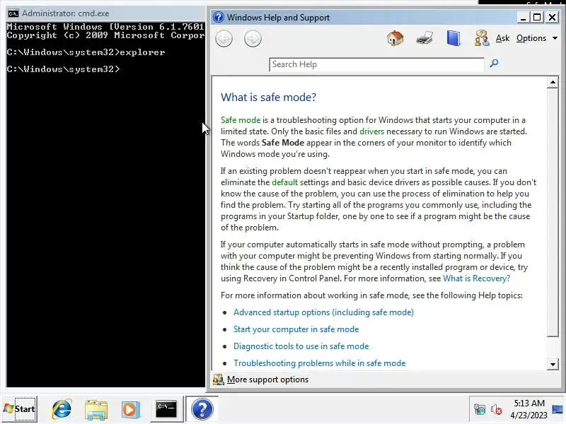This screenshot has height=424, width=566.
Task: Maximize the Help and Support window
Action: (x=537, y=17)
